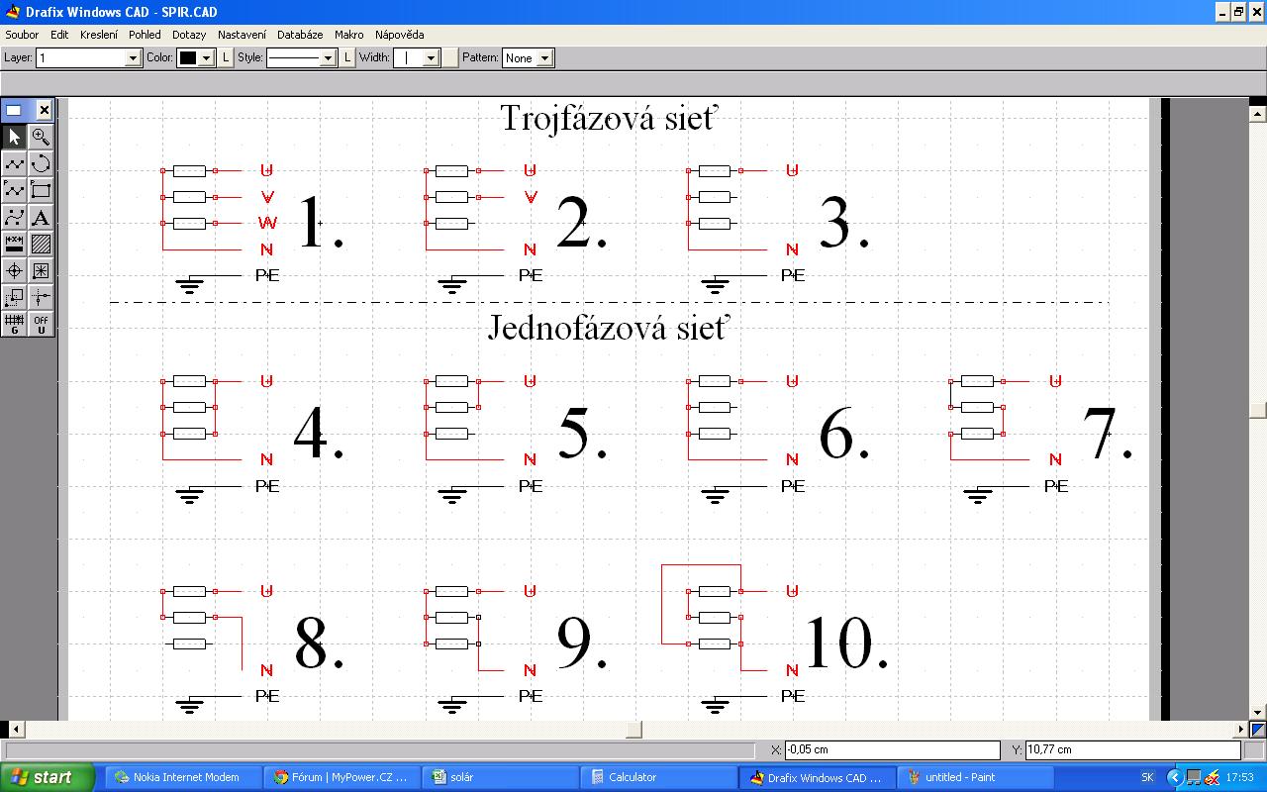Image resolution: width=1267 pixels, height=792 pixels.
Task: Pick the polyline drawing tool
Action: [x=15, y=163]
